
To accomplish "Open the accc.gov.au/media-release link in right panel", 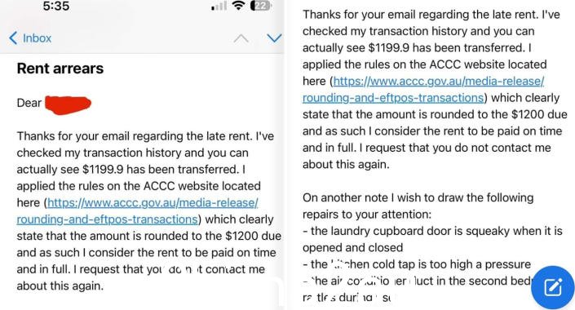I will pos(439,81).
